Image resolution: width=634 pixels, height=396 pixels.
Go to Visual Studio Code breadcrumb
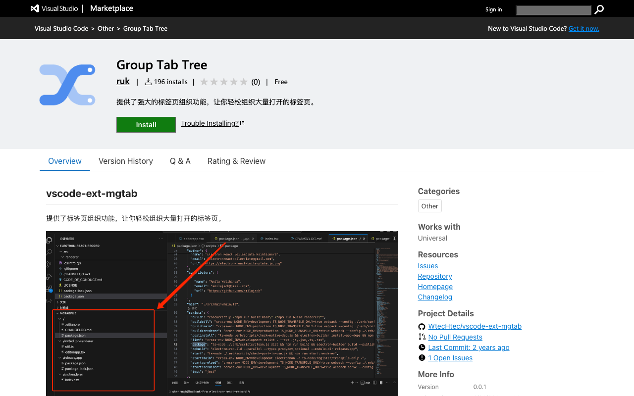pos(61,28)
